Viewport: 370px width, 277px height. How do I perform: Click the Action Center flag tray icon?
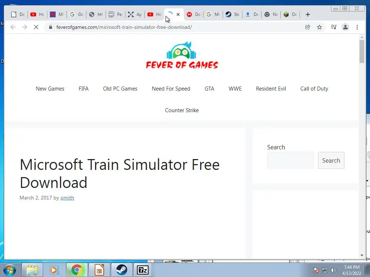(316, 270)
